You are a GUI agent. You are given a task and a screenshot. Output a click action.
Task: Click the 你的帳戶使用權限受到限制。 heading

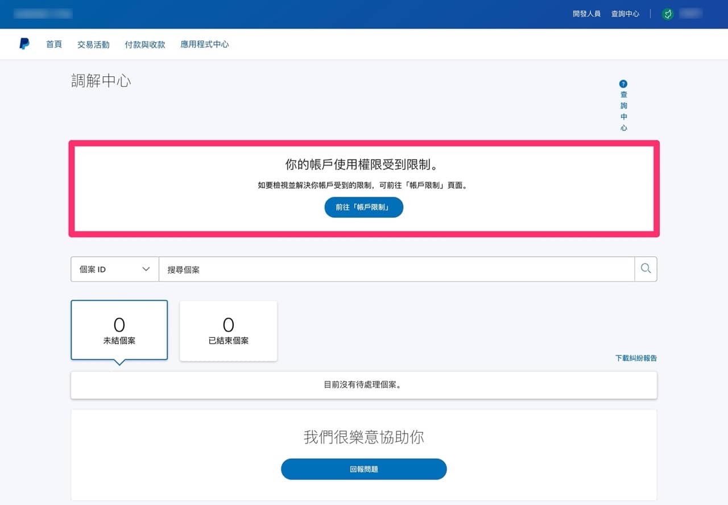[x=364, y=165]
